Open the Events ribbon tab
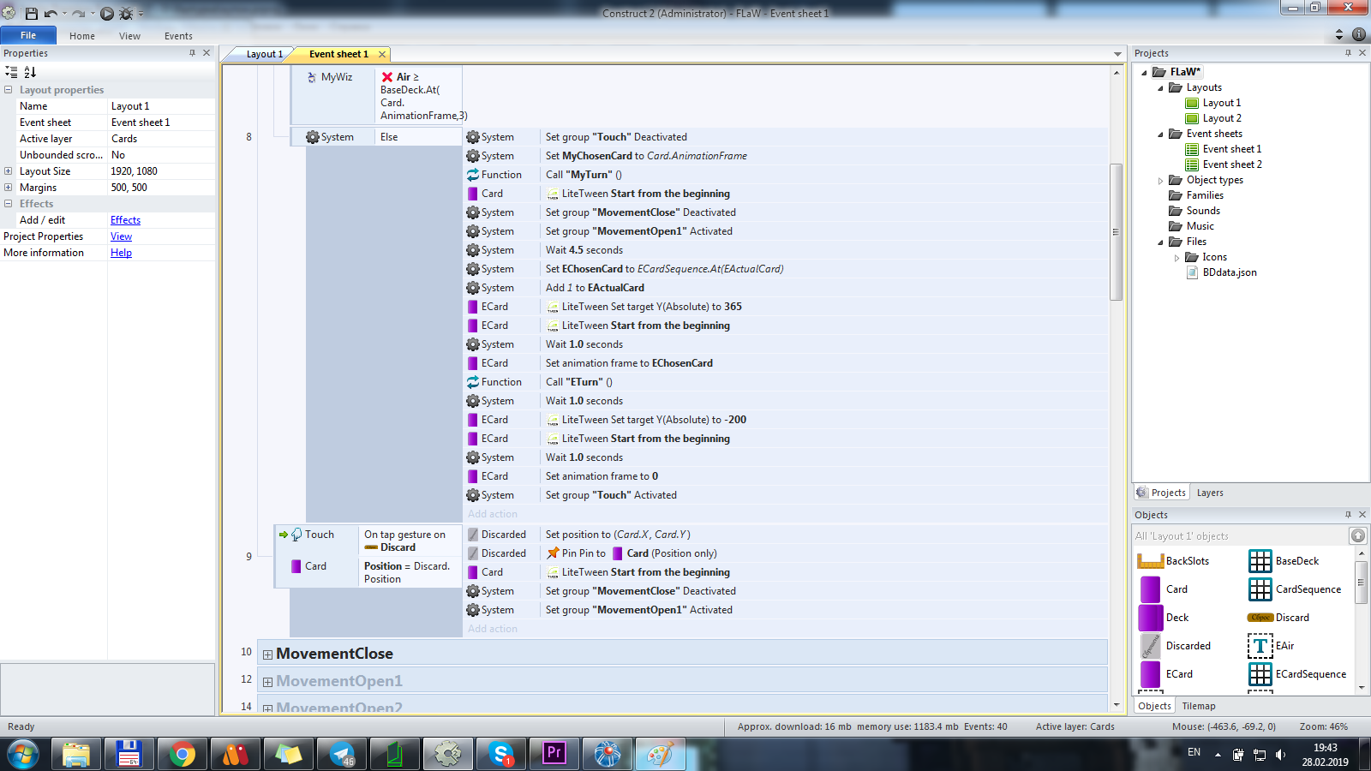 [178, 36]
